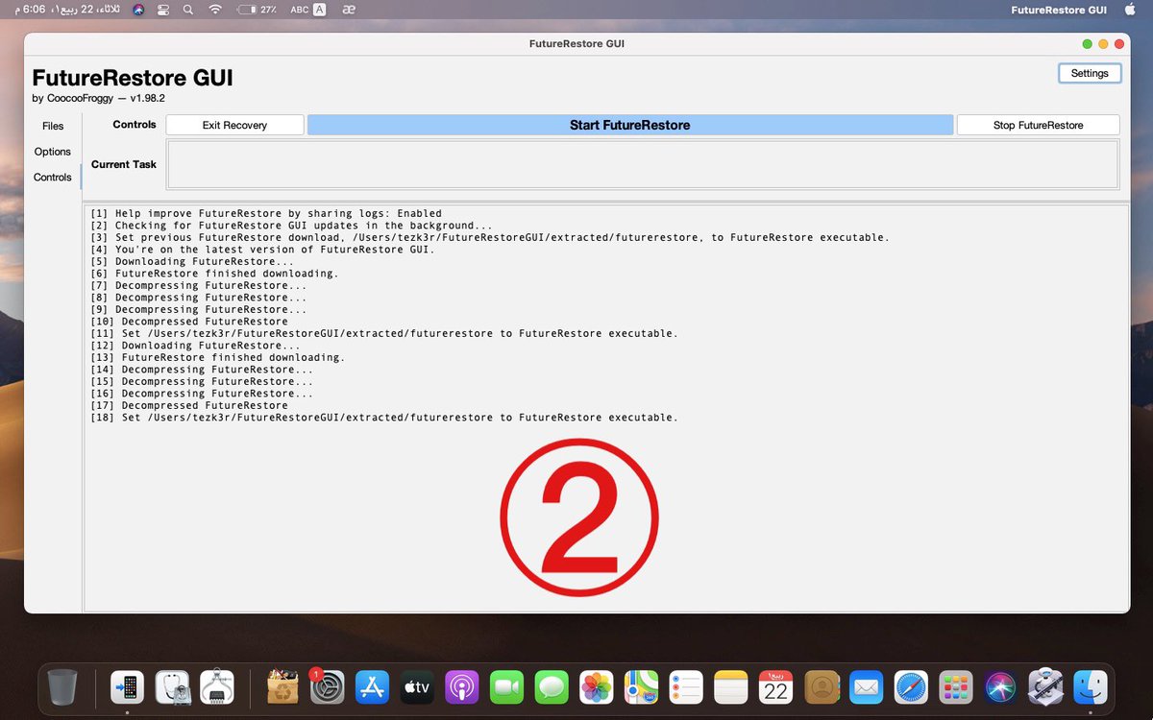Open the keyboard input source menu (ABC)
The height and width of the screenshot is (720, 1153).
click(300, 10)
